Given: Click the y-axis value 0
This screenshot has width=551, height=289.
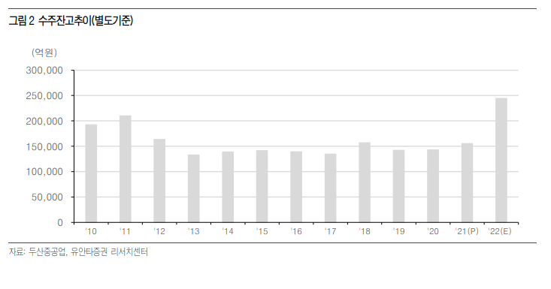Looking at the screenshot, I should pyautogui.click(x=60, y=223).
